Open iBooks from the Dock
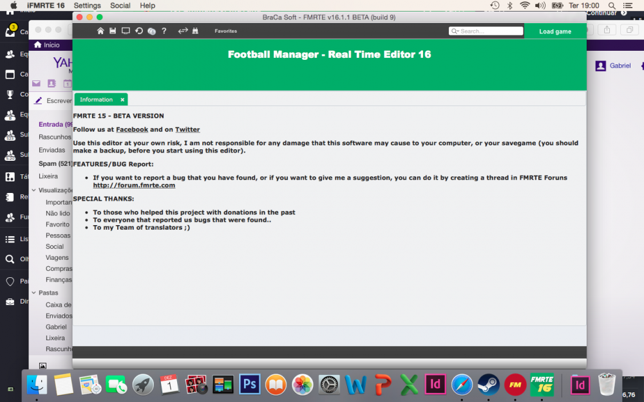 (276, 385)
